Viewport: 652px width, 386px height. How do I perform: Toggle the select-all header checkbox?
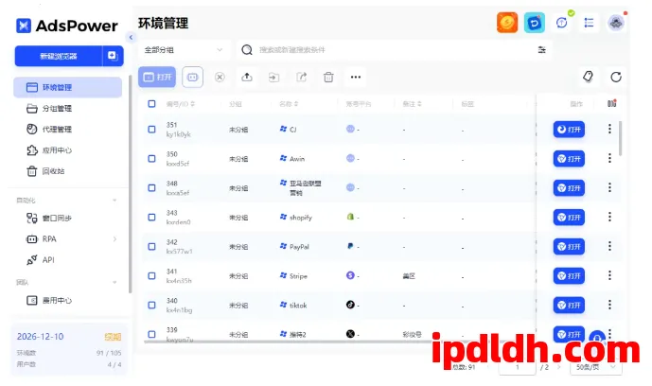pos(151,104)
